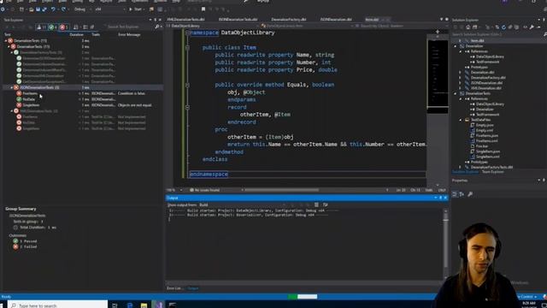Screen dimensions: 547x308
Task: Switch to the JSONDeserializer.dbl tab
Action: pos(336,20)
